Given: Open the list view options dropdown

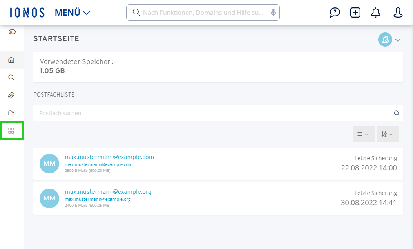Looking at the screenshot, I should 364,134.
